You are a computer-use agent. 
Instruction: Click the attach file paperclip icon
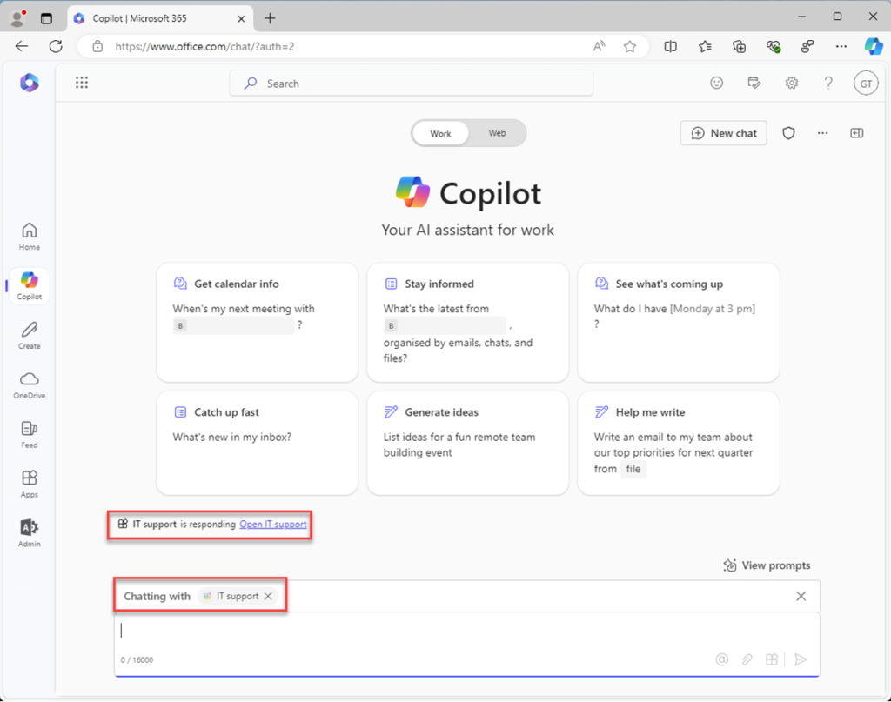pos(747,659)
